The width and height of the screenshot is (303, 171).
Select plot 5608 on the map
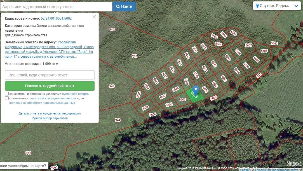[264, 51]
